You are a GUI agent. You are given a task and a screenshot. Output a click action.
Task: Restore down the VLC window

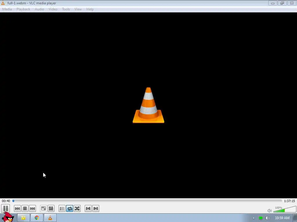[282, 3]
